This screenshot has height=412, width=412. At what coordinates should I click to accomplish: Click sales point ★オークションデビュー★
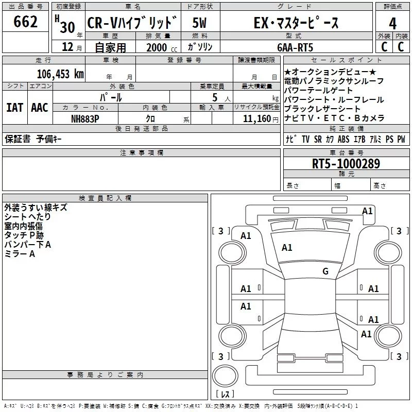tap(330, 72)
